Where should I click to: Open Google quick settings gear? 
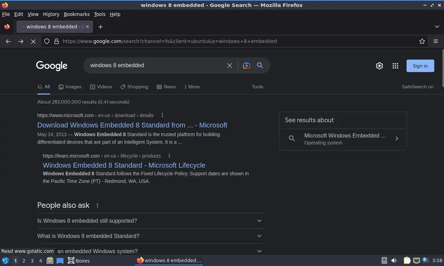pyautogui.click(x=379, y=66)
